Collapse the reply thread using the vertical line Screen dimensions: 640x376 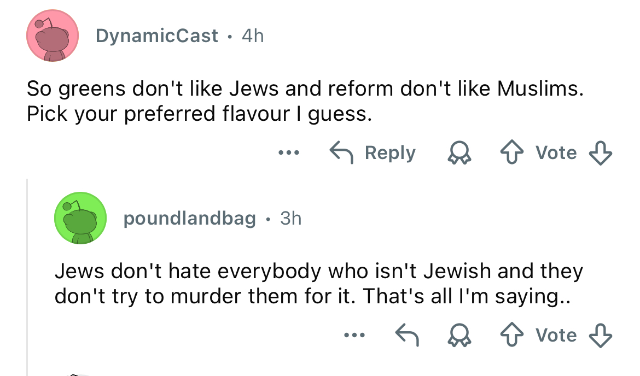click(x=27, y=273)
